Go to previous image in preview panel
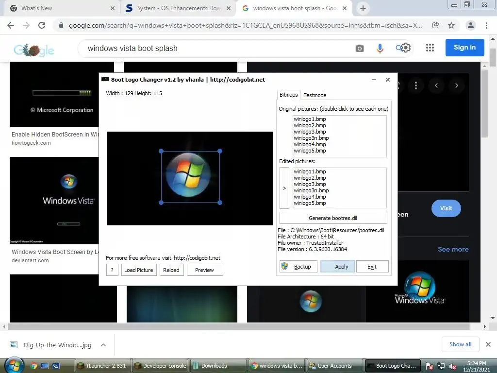Image resolution: width=497 pixels, height=373 pixels. [x=436, y=85]
